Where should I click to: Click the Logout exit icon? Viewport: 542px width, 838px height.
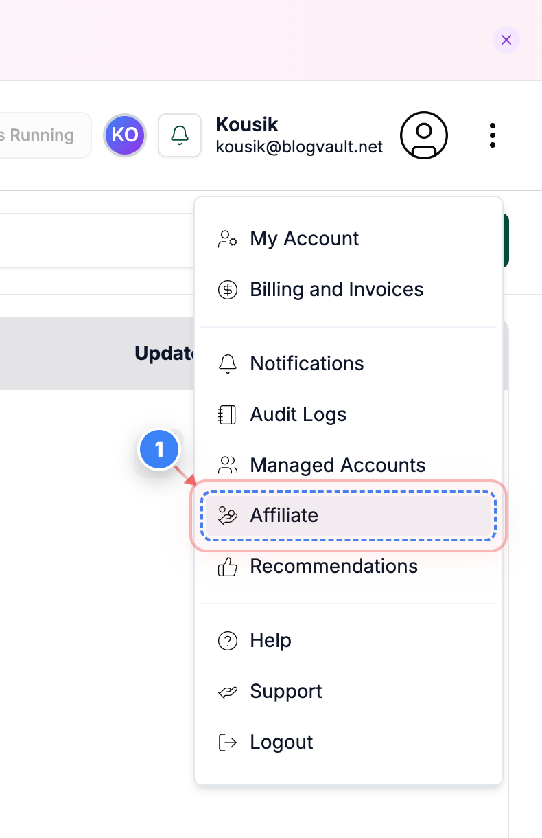[x=226, y=742]
